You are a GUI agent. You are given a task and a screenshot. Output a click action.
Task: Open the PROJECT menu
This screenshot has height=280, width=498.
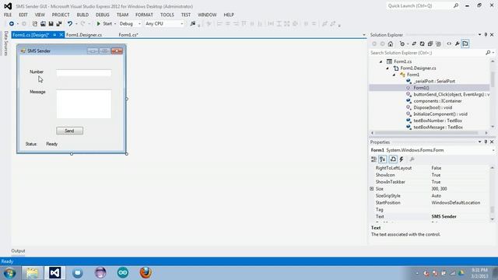pyautogui.click(x=61, y=15)
